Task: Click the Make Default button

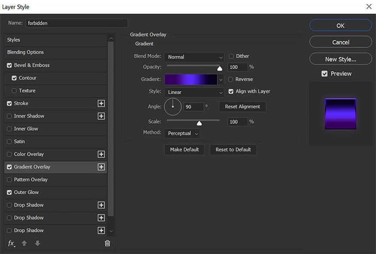Action: (184, 150)
